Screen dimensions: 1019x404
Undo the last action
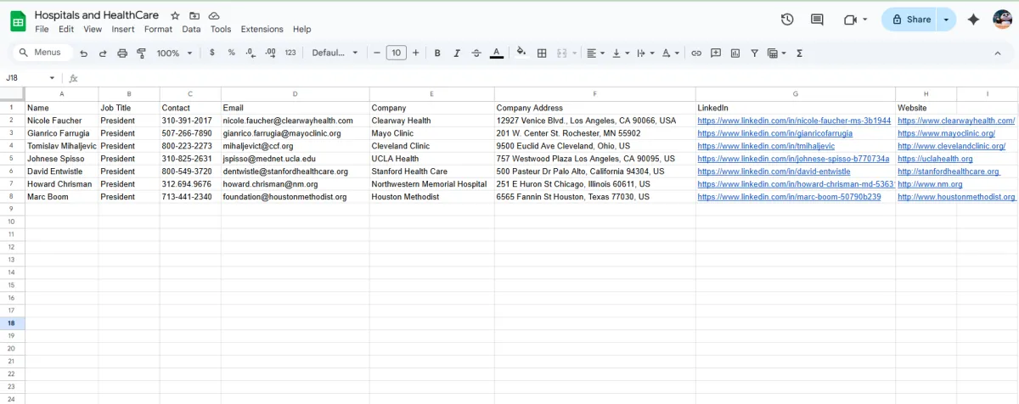click(x=83, y=53)
